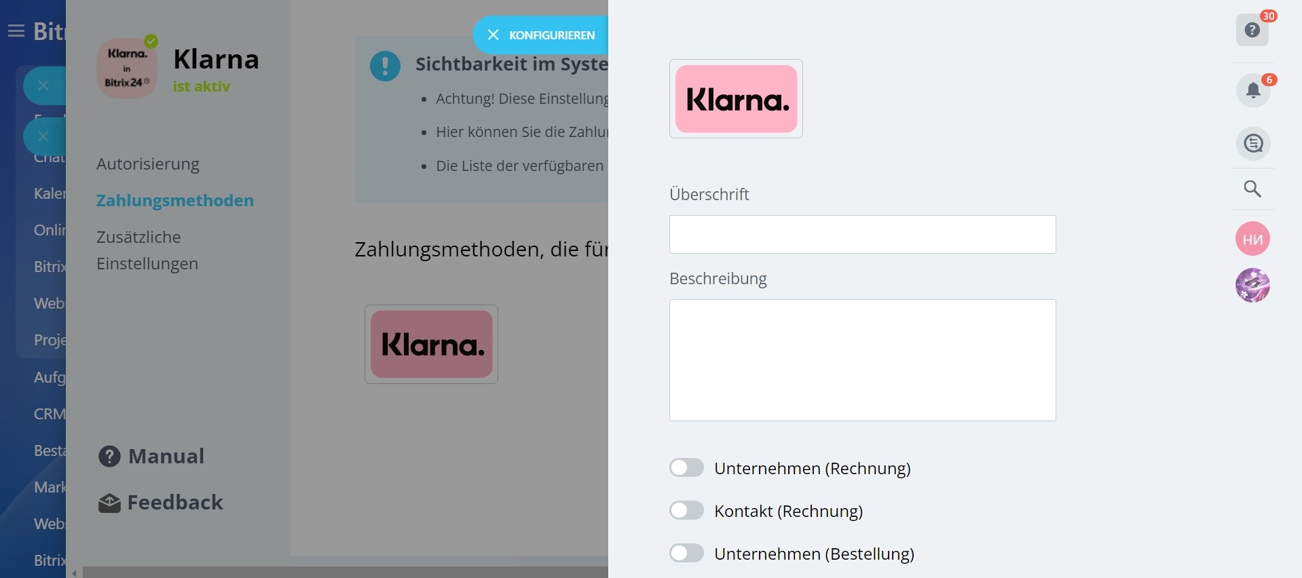
Task: Open the pink НИ user avatar
Action: [1252, 239]
